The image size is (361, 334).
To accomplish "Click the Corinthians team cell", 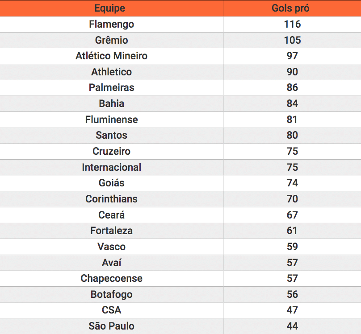I will 111,199.
